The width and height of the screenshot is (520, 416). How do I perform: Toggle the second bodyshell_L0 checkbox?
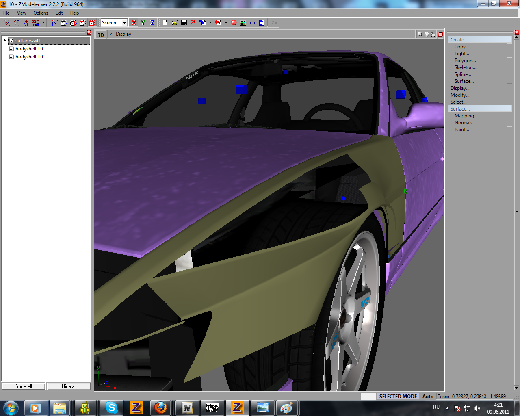(11, 57)
